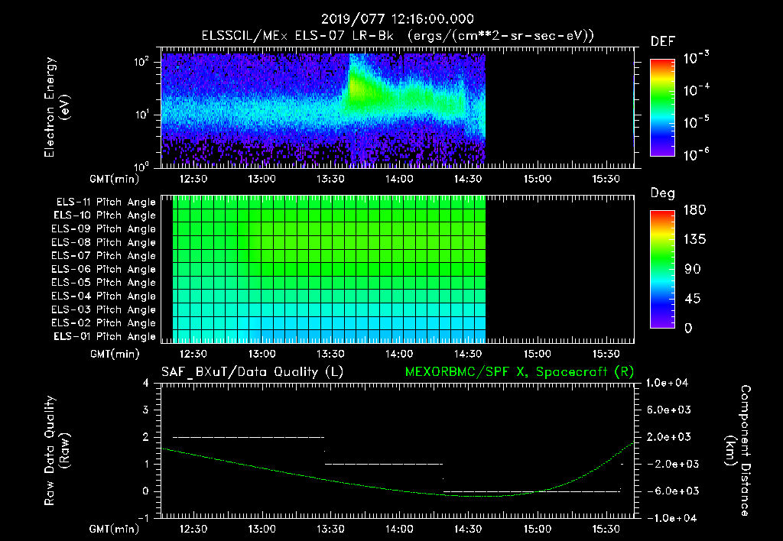Select the ELS-10 Pitch Angle row label

tap(105, 215)
